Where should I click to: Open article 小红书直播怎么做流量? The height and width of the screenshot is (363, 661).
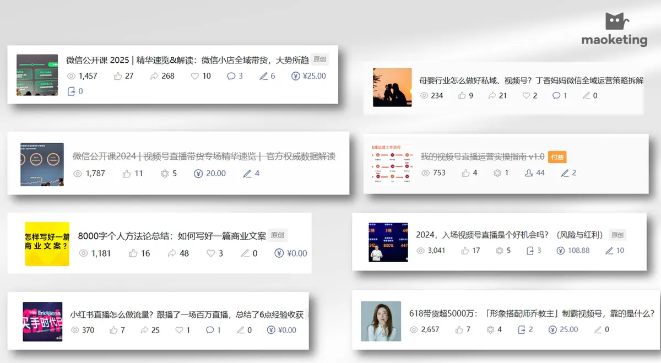187,315
